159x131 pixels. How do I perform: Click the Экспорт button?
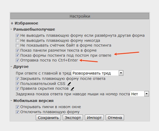tap(73, 117)
